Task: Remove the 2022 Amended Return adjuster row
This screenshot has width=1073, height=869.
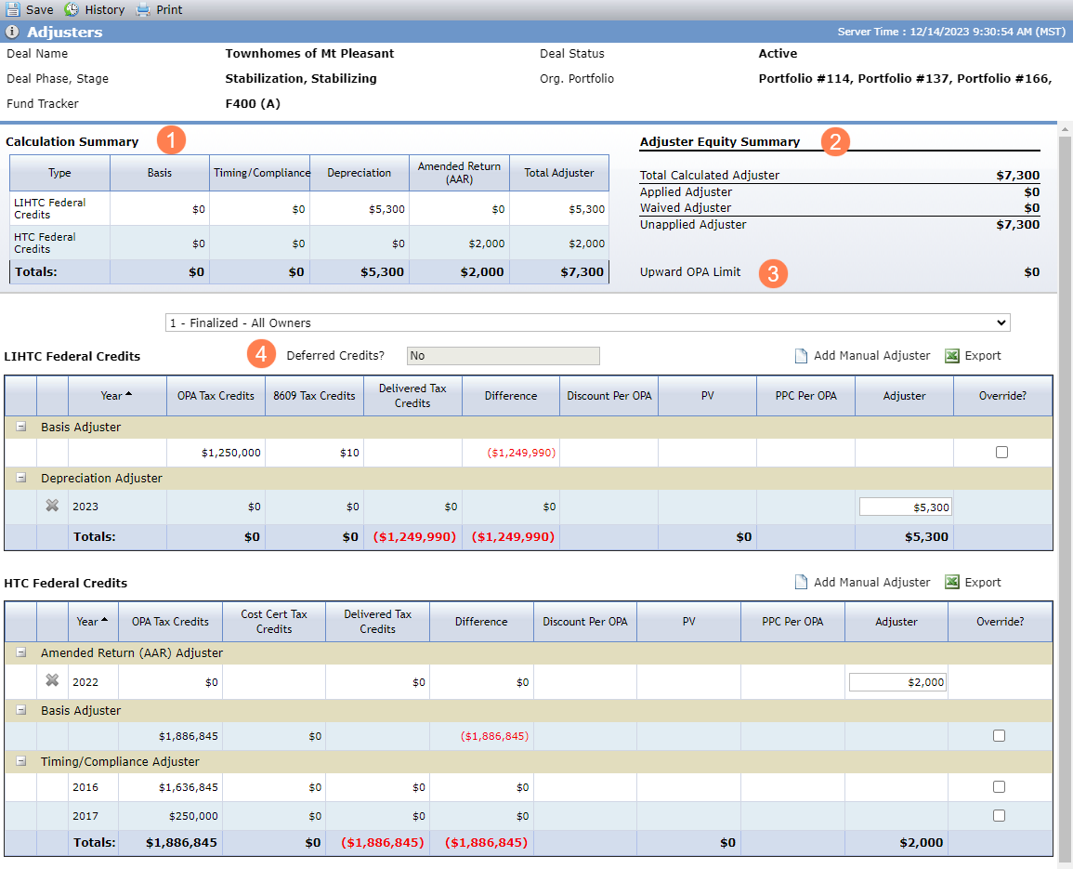Action: (52, 680)
